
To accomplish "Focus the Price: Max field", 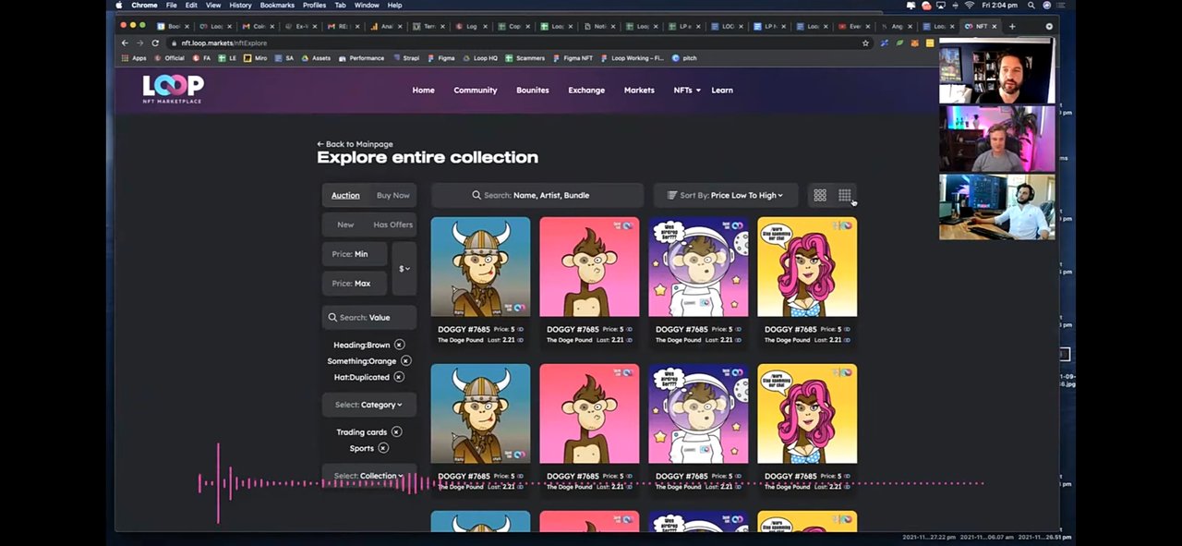I will coord(355,284).
